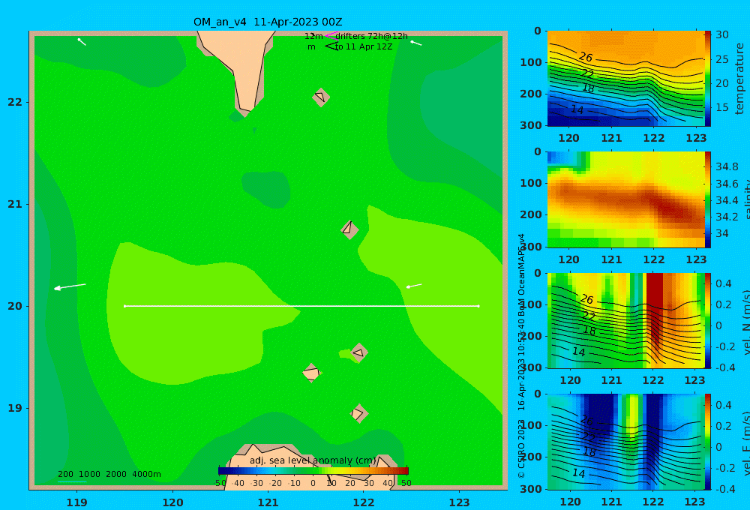Image resolution: width=750 pixels, height=510 pixels.
Task: Click the 300 depth tick of the salinity plot
Action: (531, 247)
